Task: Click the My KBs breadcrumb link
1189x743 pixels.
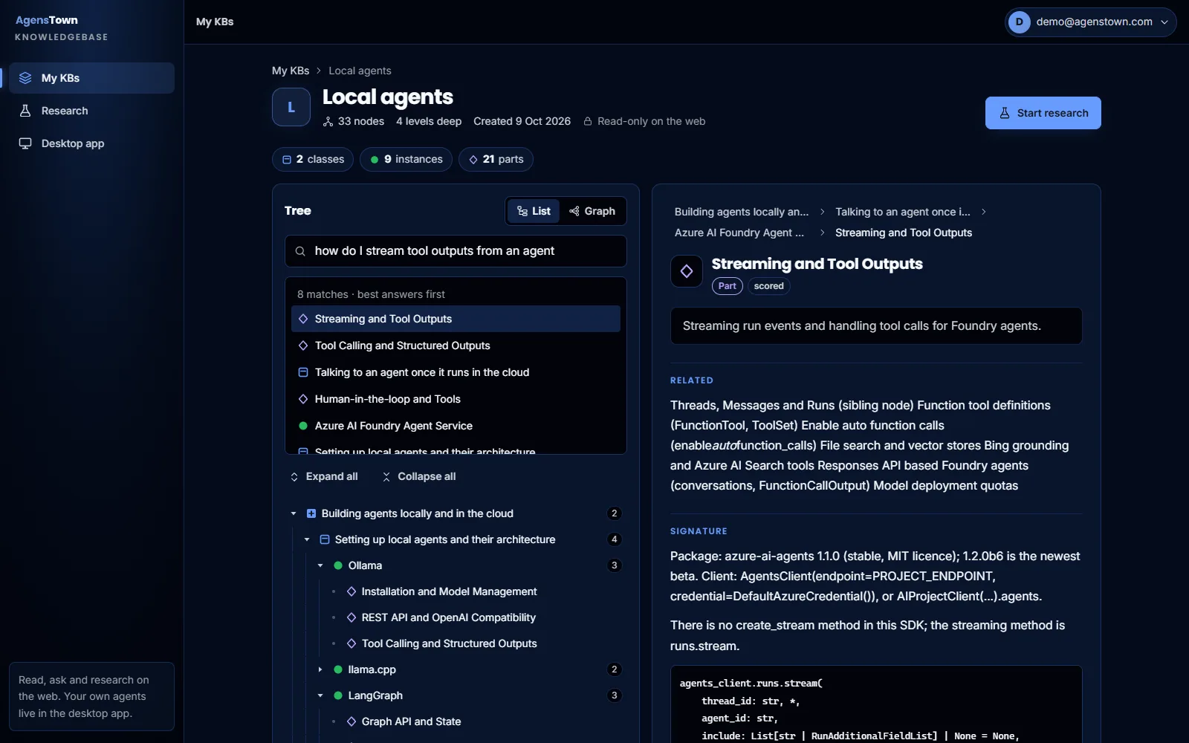Action: [x=291, y=71]
